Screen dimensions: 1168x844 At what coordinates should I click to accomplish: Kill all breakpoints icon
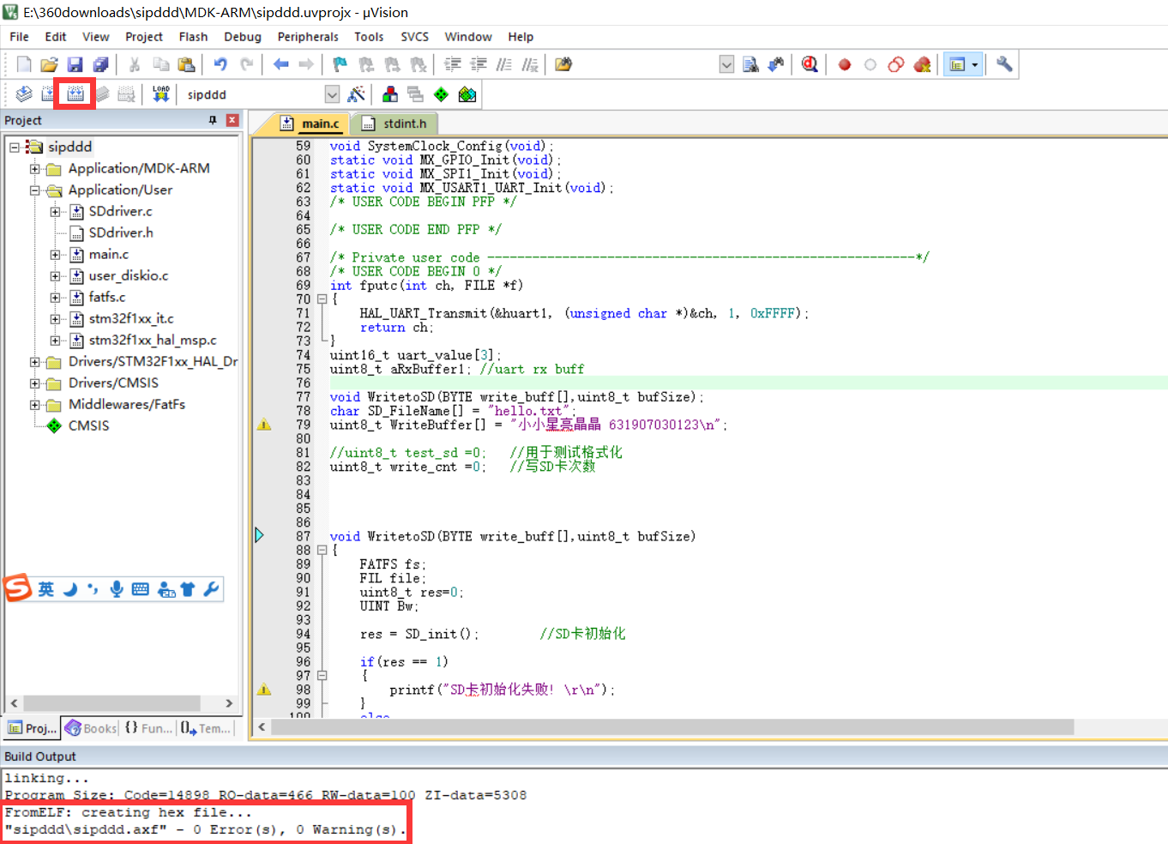(923, 64)
